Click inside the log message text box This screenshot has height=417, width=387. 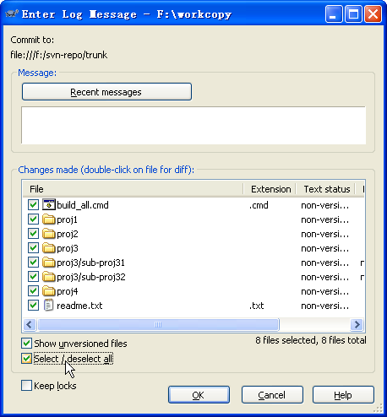[193, 126]
